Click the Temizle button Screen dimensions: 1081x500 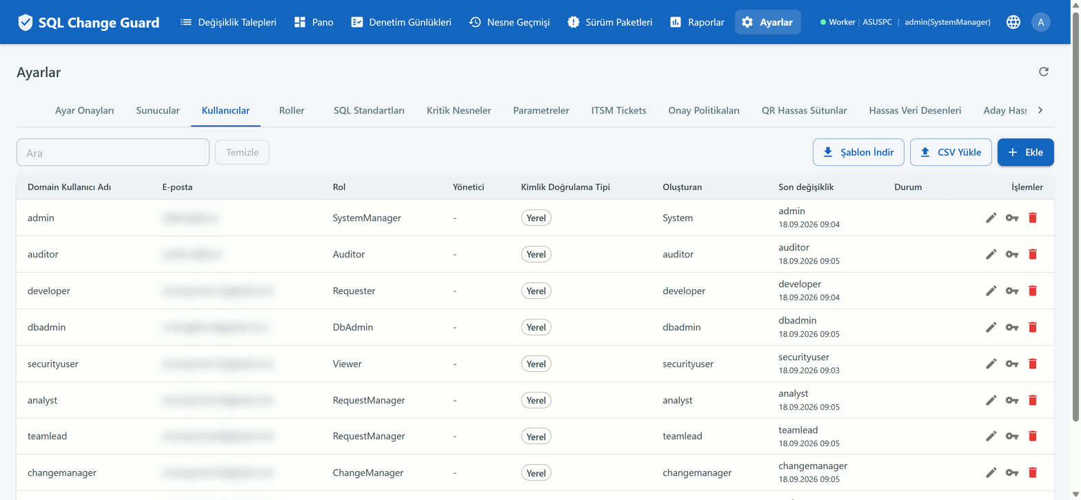(x=243, y=152)
